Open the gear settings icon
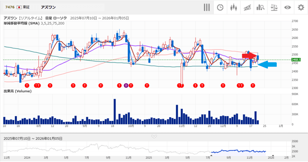The image size is (308, 162). [x=301, y=7]
